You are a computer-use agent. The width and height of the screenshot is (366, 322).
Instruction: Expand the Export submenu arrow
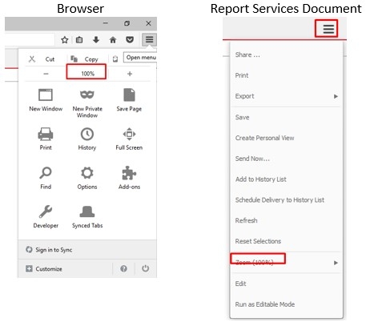pyautogui.click(x=336, y=96)
